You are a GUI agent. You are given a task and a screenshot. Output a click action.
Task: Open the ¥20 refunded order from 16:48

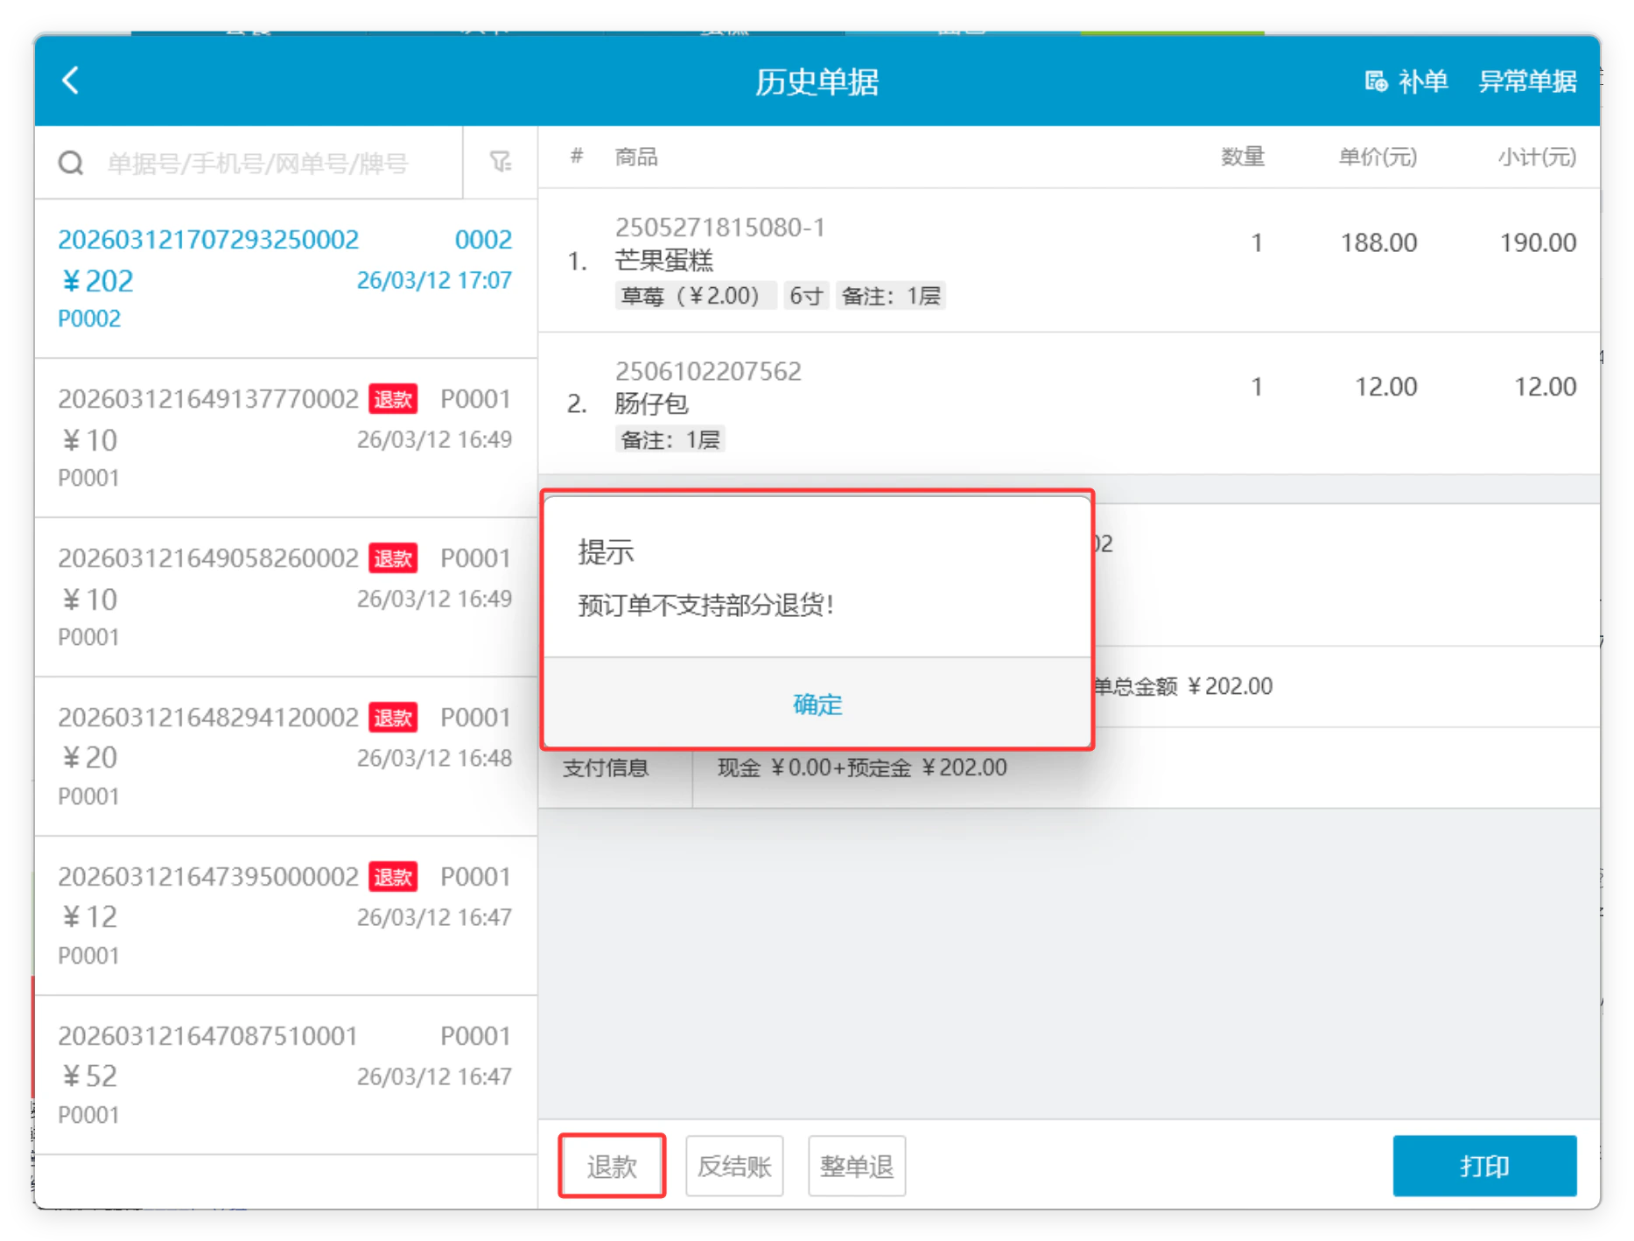[285, 756]
